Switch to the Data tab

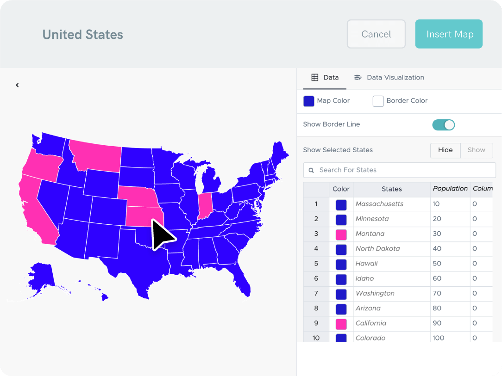(x=325, y=78)
